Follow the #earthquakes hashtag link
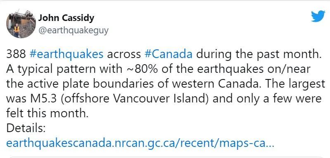330x158 pixels. (66, 54)
